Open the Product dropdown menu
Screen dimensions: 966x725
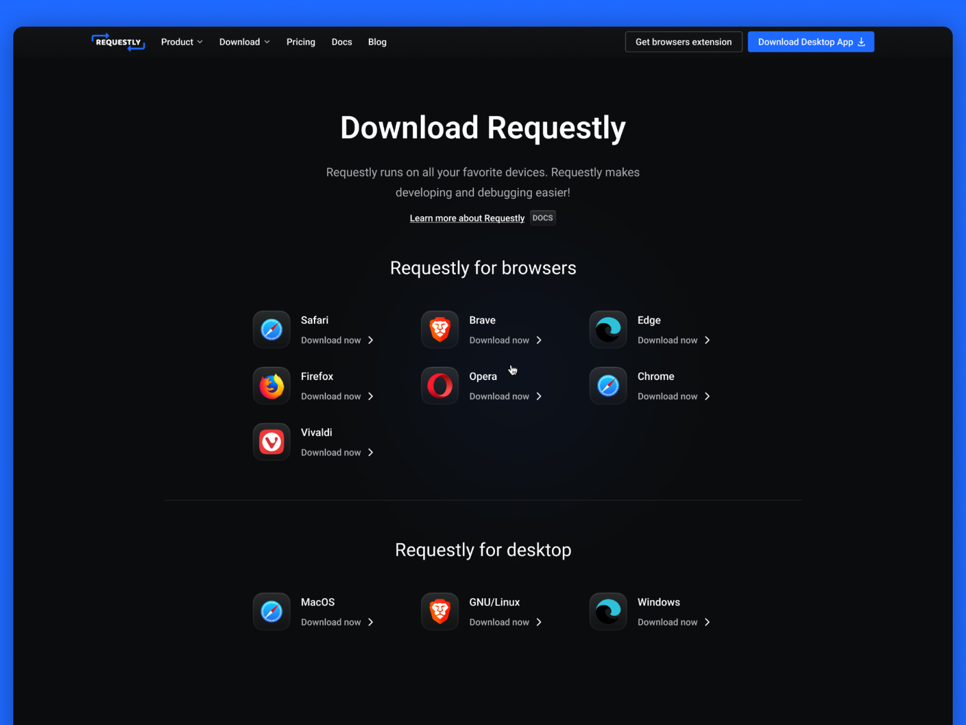click(x=181, y=42)
